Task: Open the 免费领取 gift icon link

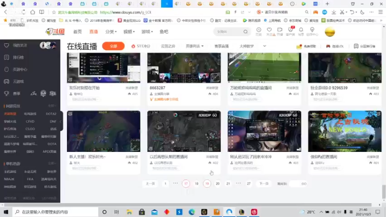Action: [306, 46]
